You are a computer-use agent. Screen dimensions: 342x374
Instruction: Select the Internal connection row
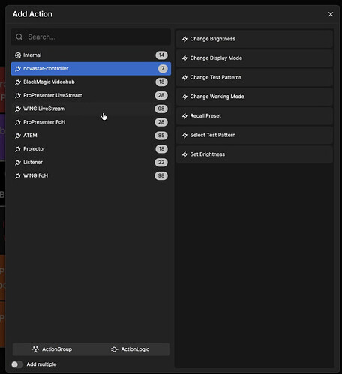(91, 55)
